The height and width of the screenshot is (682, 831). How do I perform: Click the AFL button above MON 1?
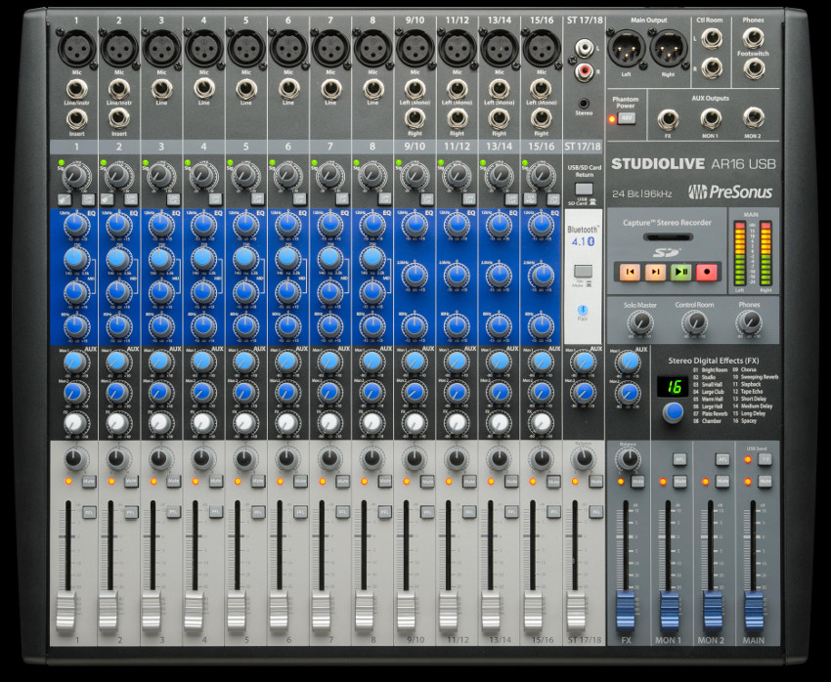680,459
